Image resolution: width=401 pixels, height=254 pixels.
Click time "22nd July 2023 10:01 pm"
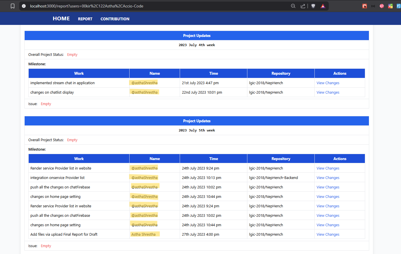202,92
